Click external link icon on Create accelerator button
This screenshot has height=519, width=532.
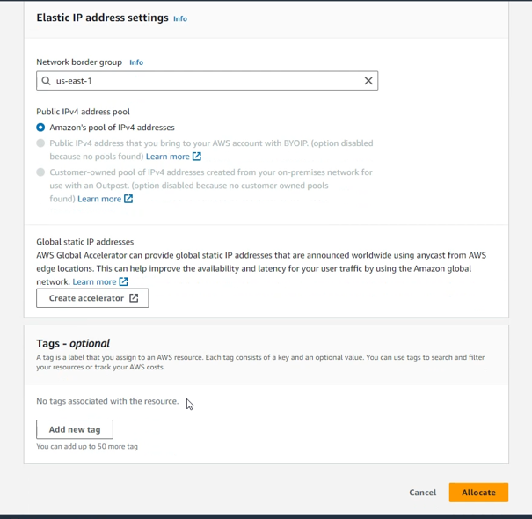coord(134,298)
